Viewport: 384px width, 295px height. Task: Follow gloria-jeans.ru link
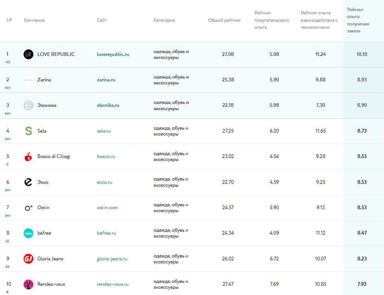(112, 259)
